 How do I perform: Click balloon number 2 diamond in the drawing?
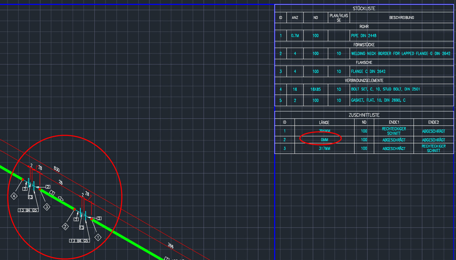tap(65, 227)
